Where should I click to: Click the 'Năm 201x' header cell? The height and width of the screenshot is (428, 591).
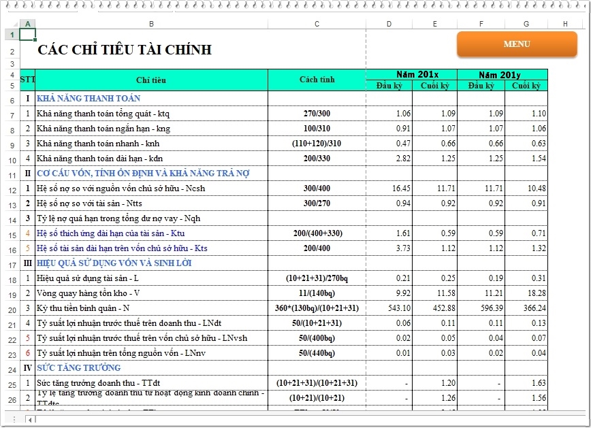pos(411,74)
